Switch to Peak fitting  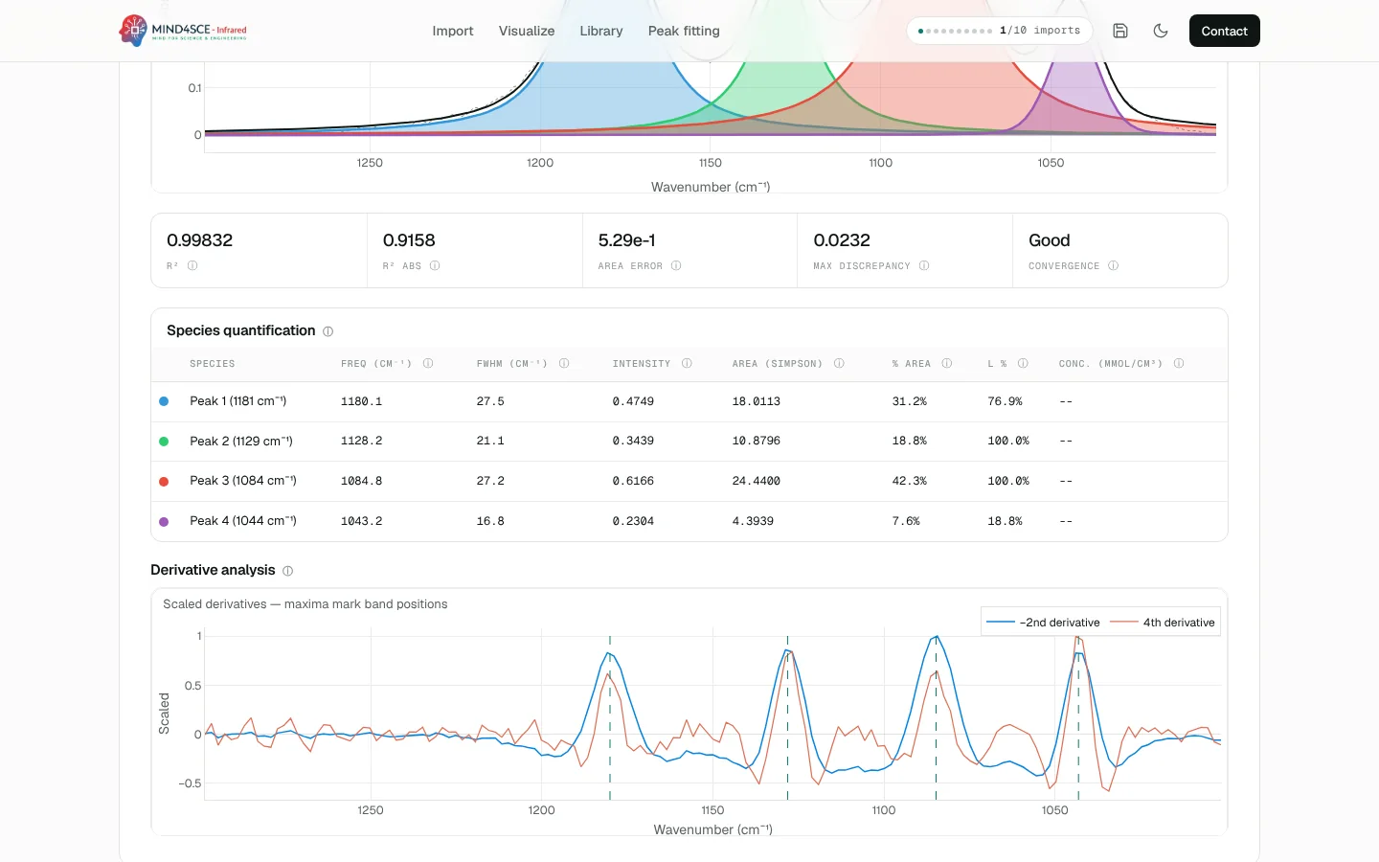click(x=684, y=31)
